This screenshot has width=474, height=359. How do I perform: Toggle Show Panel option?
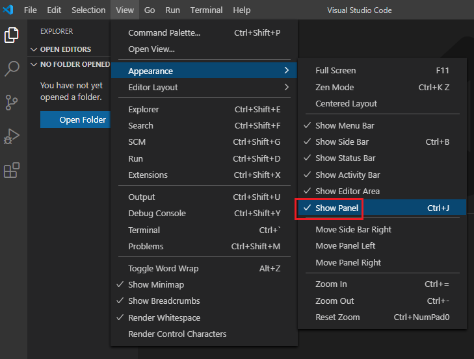382,208
